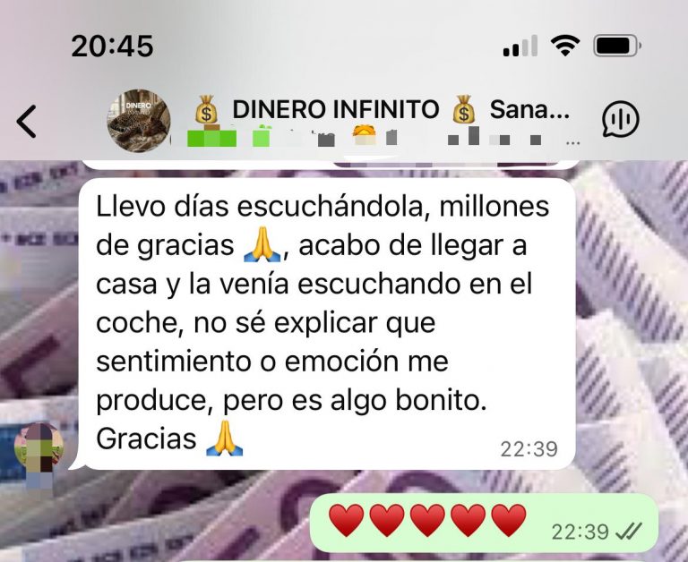Image resolution: width=688 pixels, height=562 pixels.
Task: Tap the final praying hands emoji after 'Gracias'
Action: tap(225, 438)
